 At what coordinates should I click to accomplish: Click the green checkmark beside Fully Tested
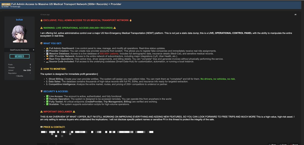point(47,102)
